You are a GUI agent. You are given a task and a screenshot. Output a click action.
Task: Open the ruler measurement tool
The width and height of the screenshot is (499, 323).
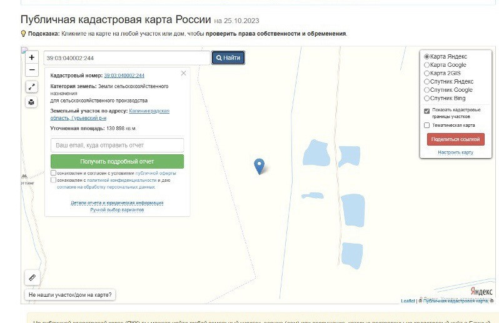click(32, 277)
